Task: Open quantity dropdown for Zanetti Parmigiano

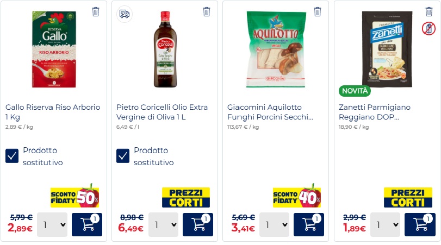Action: (x=385, y=224)
